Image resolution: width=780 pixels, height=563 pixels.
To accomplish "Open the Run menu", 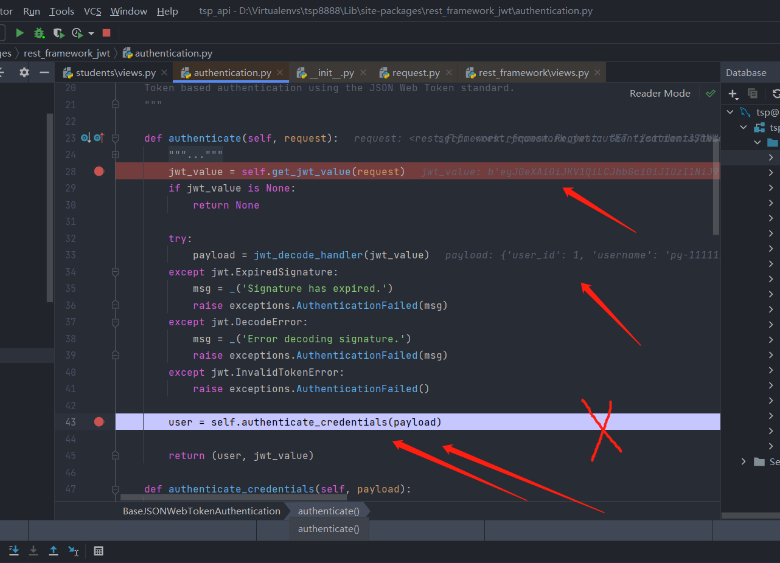I will (32, 11).
